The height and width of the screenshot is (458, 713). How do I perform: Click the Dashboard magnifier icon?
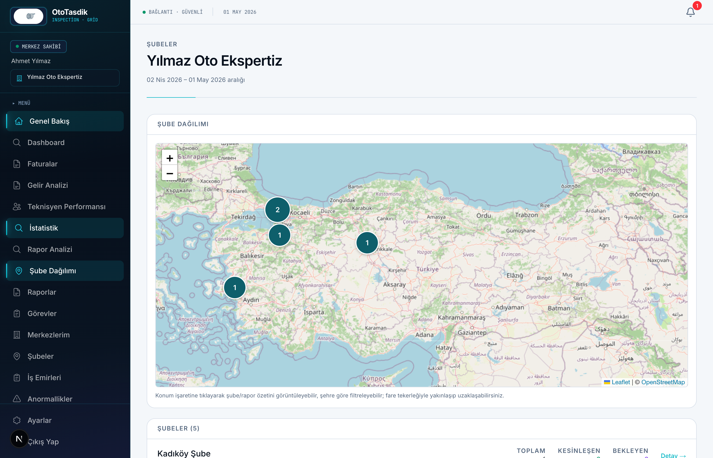coord(17,142)
